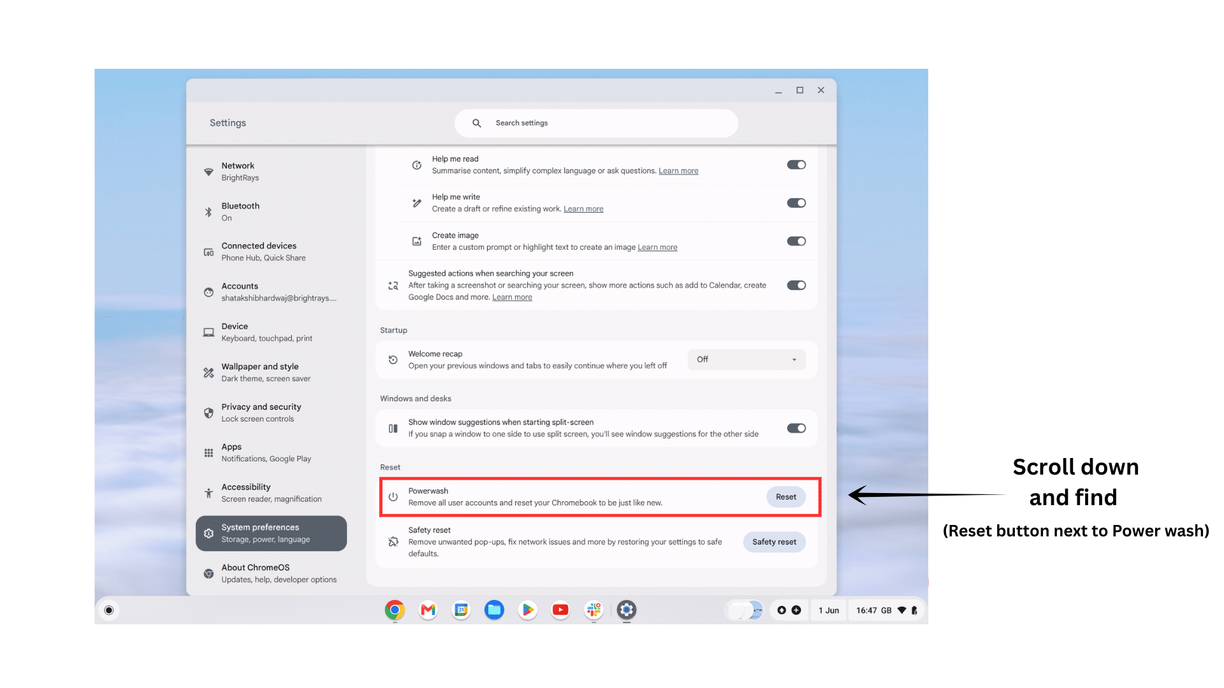
Task: Open Learn more link for Suggested actions
Action: [x=512, y=297]
